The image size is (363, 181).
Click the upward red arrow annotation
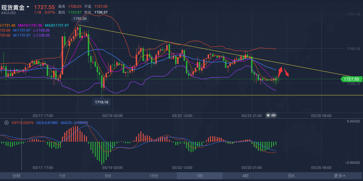click(x=280, y=72)
